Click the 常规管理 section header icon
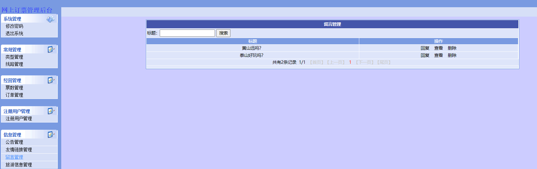The height and width of the screenshot is (169, 537). click(51, 50)
